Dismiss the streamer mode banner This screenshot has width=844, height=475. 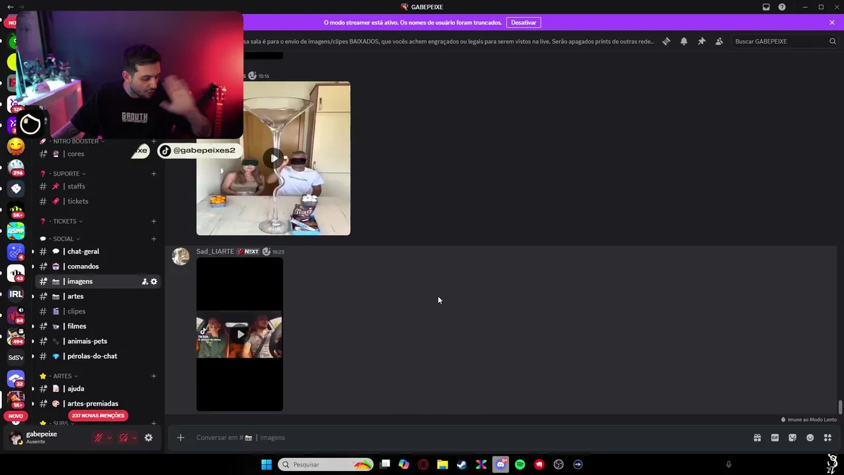point(832,22)
